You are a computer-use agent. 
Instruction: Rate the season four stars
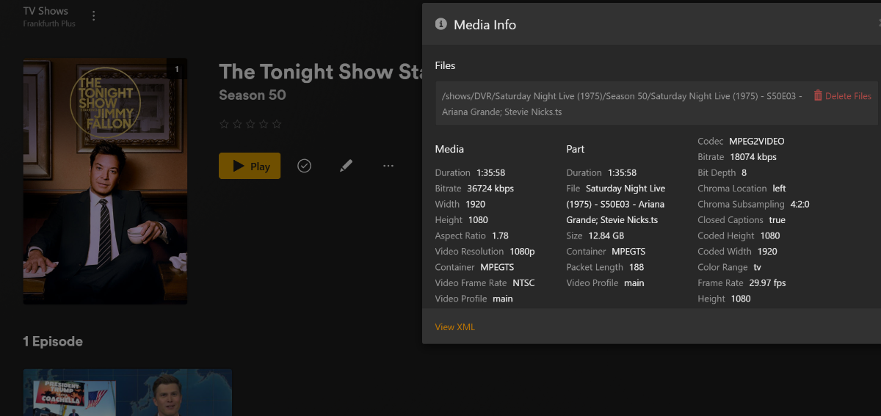(x=264, y=124)
